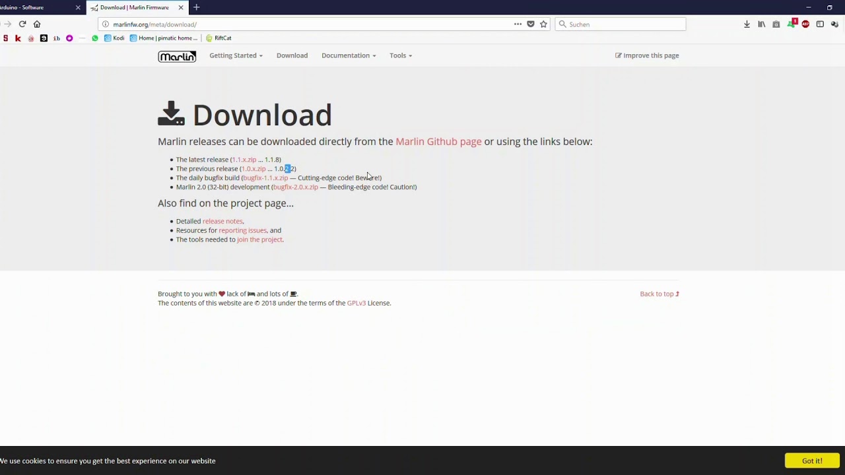
Task: Open the release notes link
Action: [222, 222]
